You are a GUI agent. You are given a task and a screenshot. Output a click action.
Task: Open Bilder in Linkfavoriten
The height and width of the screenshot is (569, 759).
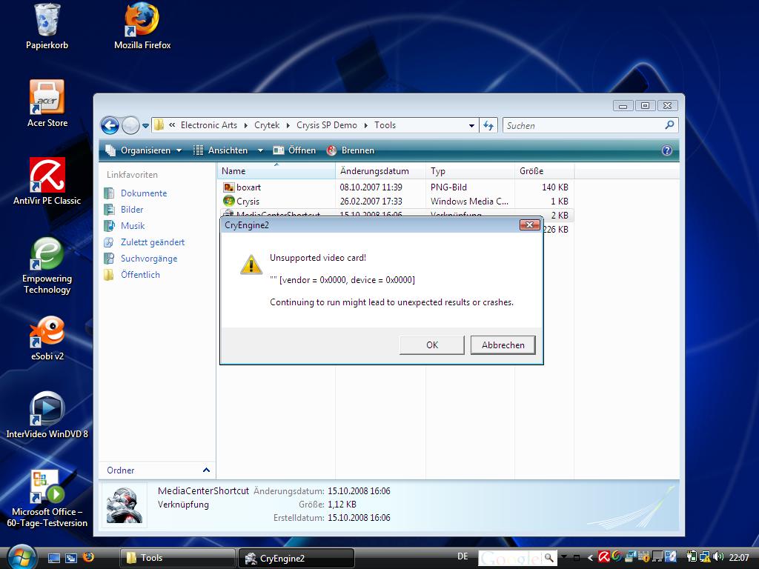(124, 210)
